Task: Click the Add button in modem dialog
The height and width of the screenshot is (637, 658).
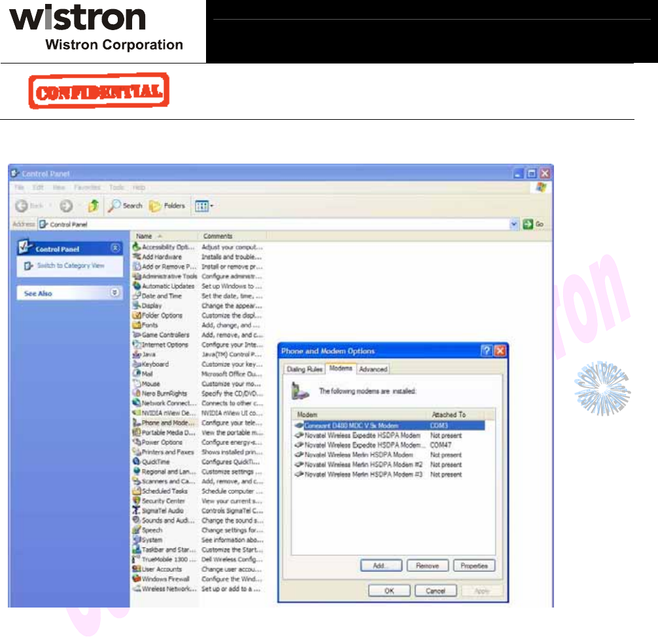Action: click(x=381, y=566)
